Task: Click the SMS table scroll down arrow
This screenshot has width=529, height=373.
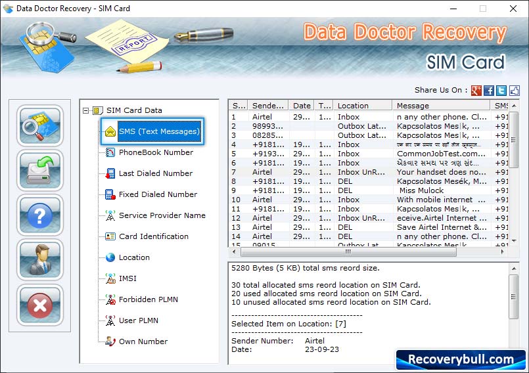Action: click(x=514, y=241)
